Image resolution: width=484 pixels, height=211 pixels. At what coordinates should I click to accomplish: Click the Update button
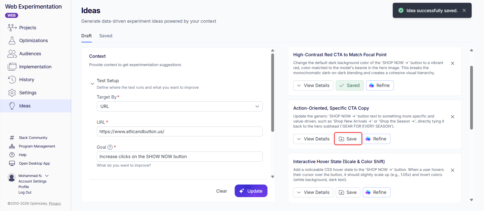click(x=251, y=191)
